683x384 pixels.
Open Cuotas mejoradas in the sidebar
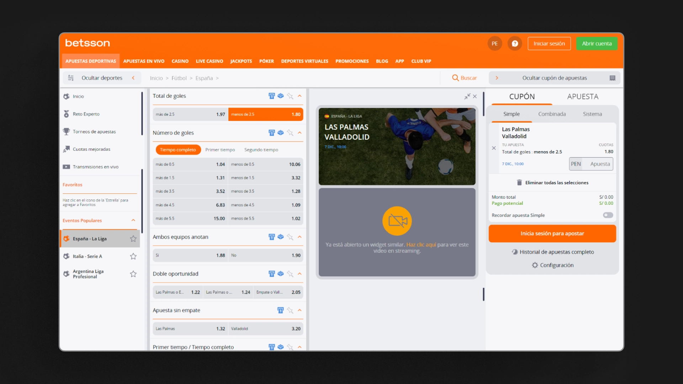click(x=91, y=149)
